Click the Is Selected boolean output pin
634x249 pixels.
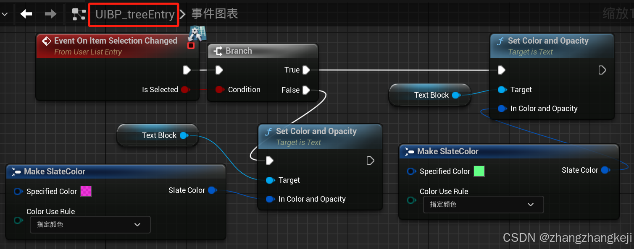185,89
